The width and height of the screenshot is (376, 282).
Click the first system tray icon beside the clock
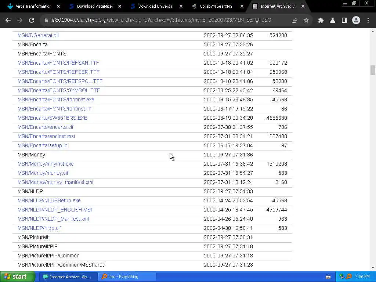pos(342,276)
